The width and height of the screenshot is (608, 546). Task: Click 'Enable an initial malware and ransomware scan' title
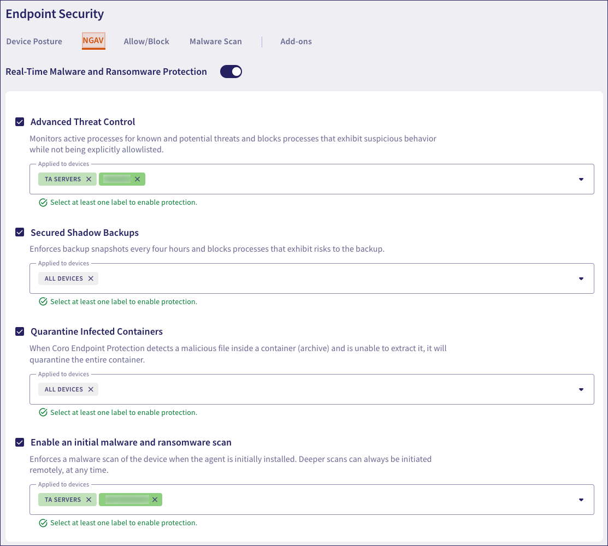(131, 443)
